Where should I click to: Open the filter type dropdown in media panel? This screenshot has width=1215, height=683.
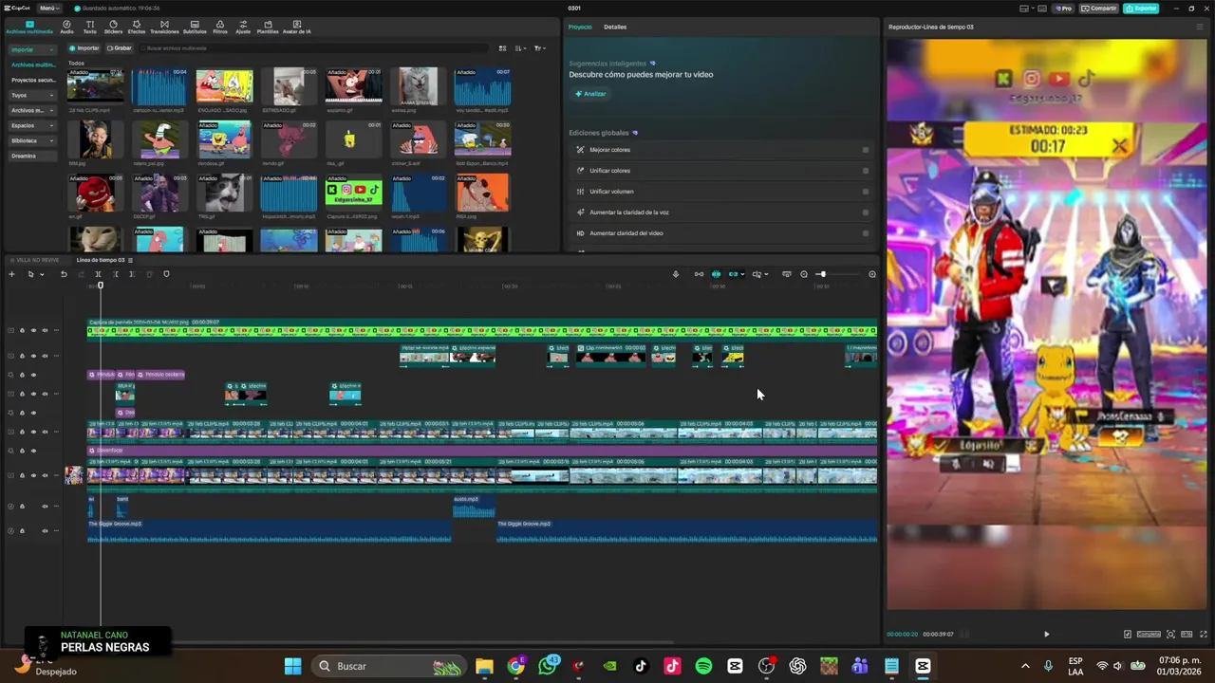tap(540, 48)
